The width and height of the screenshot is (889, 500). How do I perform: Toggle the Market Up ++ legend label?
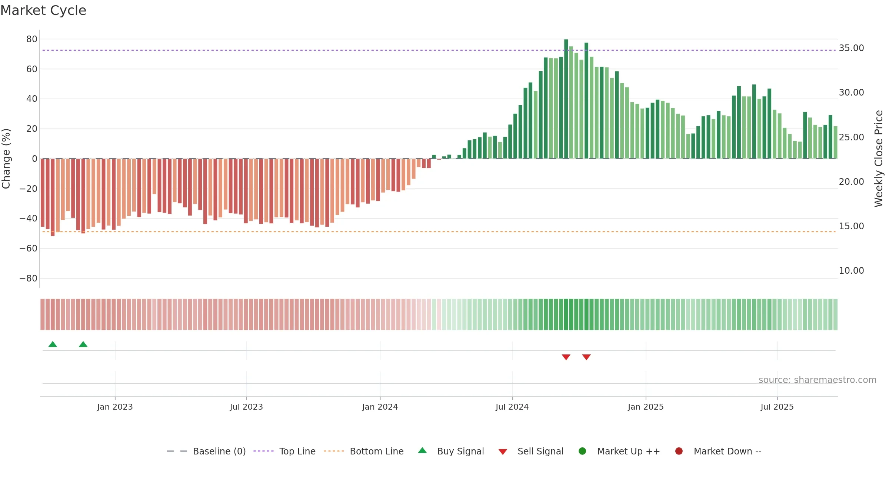[x=629, y=451]
